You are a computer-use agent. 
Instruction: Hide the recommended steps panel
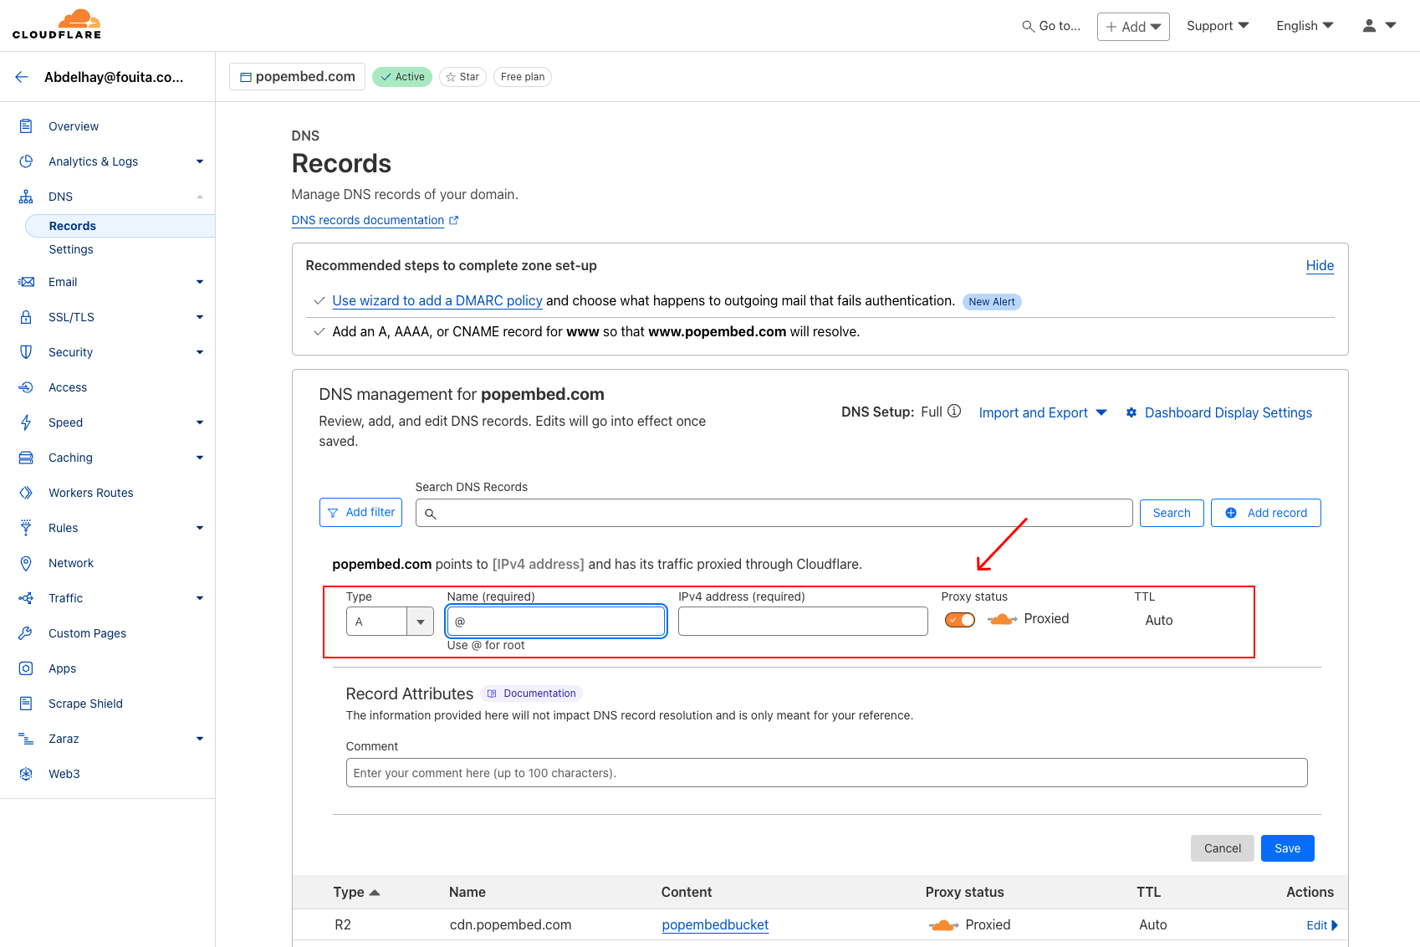(1320, 265)
